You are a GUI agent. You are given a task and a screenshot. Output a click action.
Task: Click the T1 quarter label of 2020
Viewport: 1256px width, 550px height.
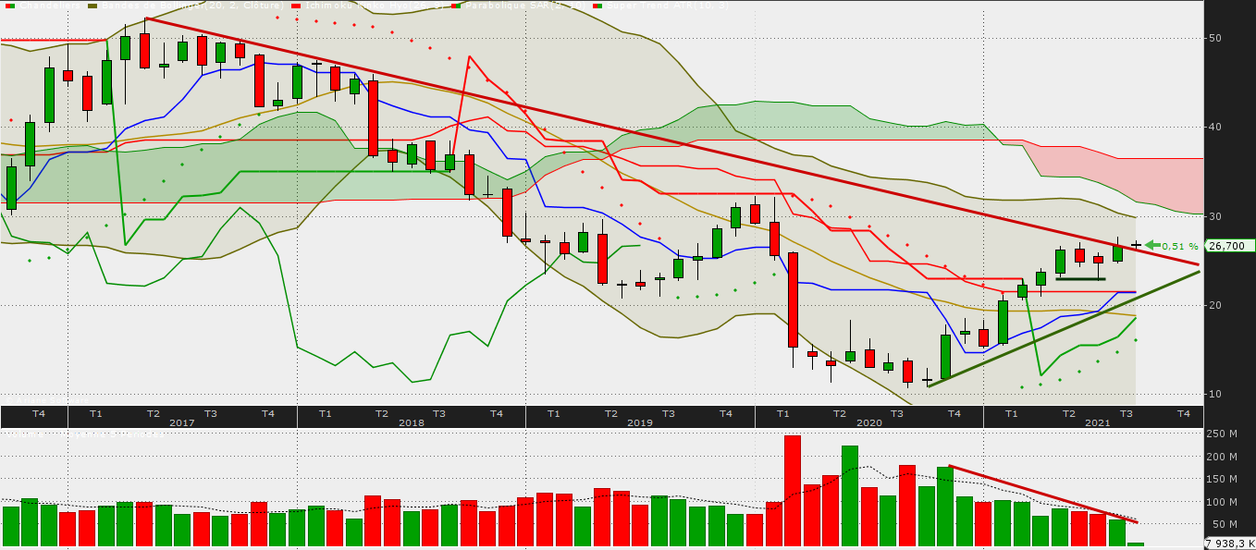coord(782,413)
